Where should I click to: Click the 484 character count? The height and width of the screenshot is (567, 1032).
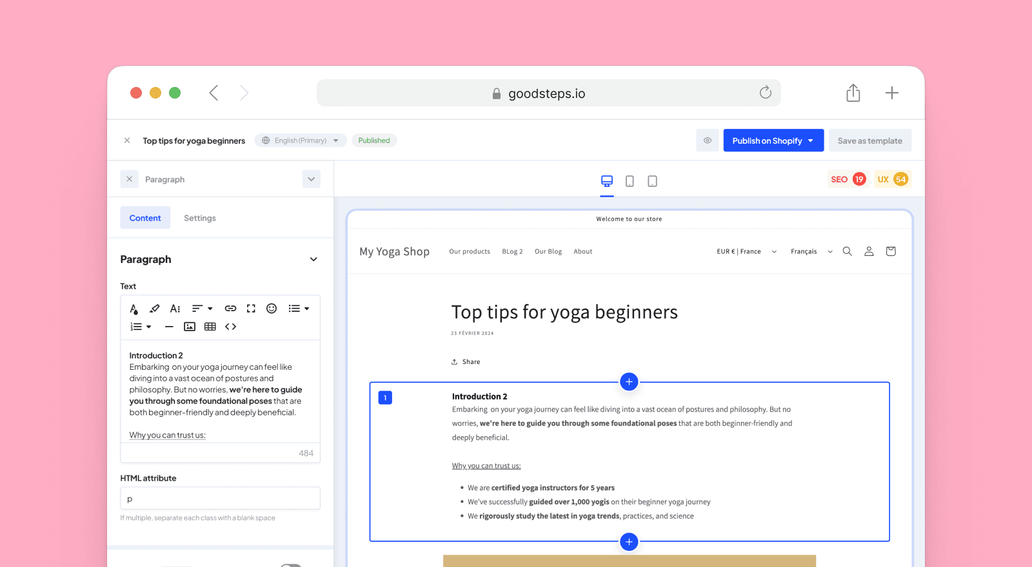pyautogui.click(x=306, y=453)
